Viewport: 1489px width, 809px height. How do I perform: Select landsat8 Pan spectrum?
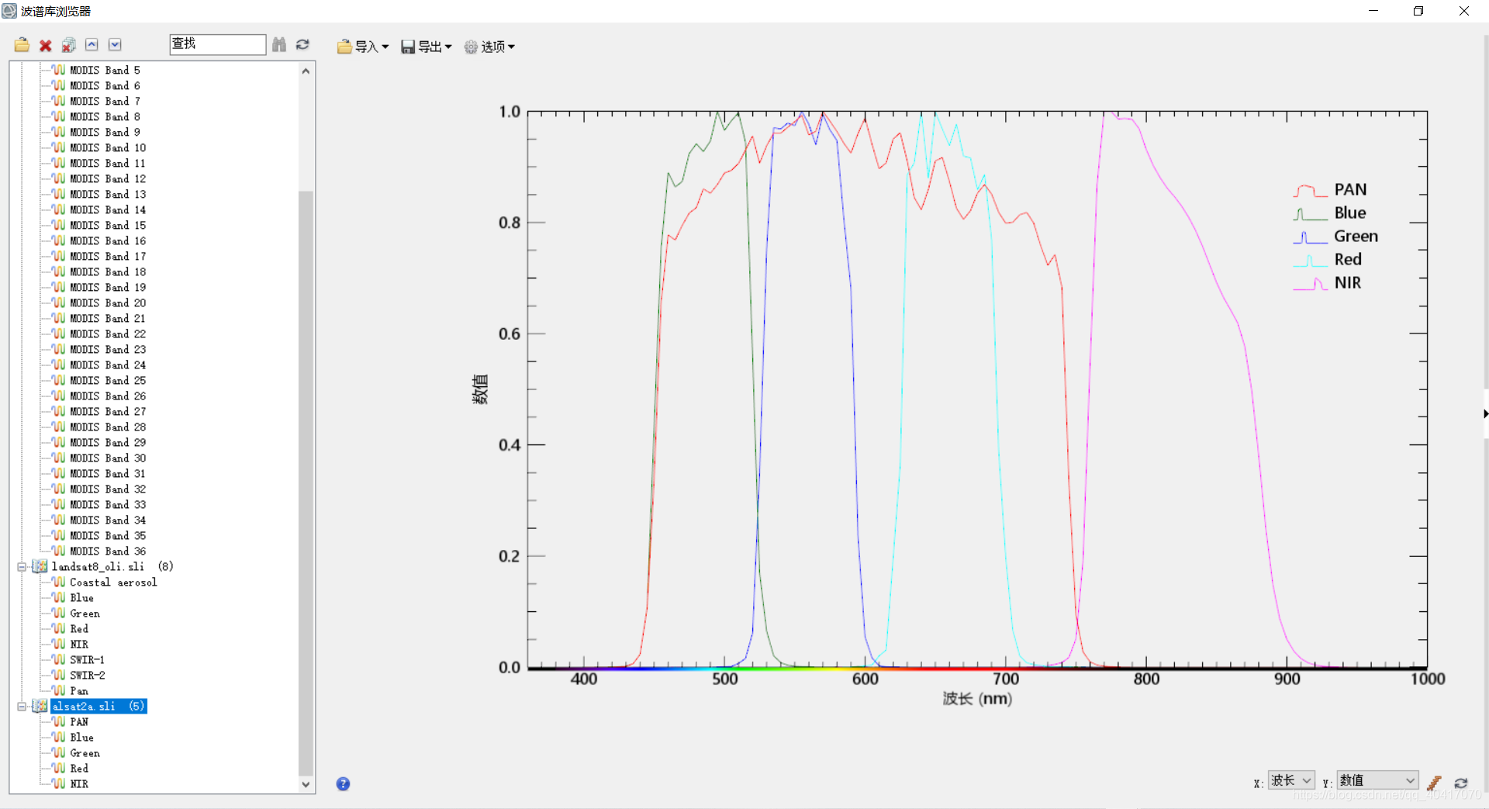point(79,691)
